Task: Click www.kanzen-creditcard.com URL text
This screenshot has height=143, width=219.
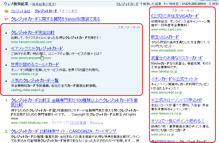Action: (31, 42)
